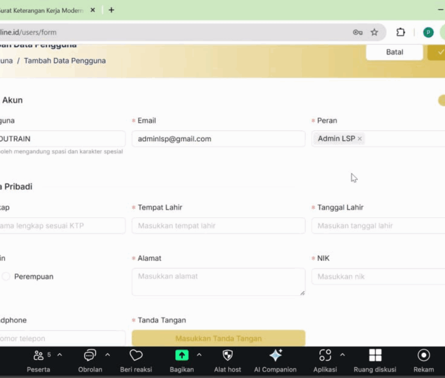Click the Batal button
The height and width of the screenshot is (378, 445).
click(394, 52)
